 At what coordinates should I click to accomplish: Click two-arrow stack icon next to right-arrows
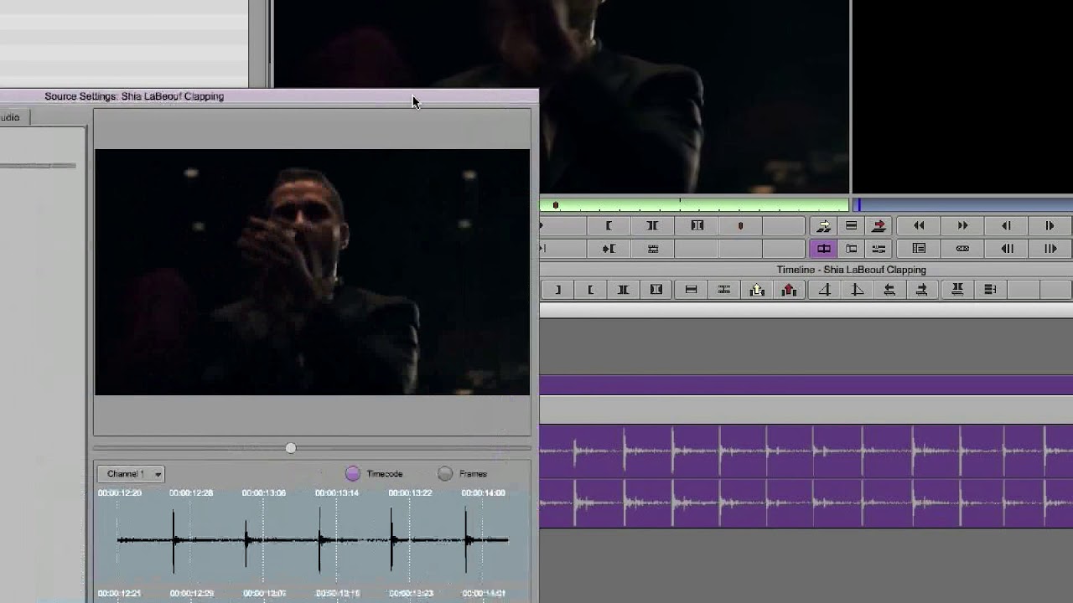[957, 290]
